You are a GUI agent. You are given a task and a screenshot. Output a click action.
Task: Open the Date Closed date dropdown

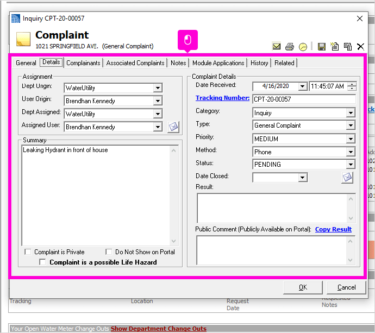pos(303,178)
